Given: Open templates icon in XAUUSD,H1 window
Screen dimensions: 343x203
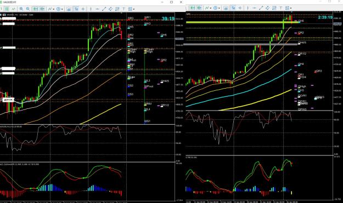Looking at the screenshot, I should [69, 9].
